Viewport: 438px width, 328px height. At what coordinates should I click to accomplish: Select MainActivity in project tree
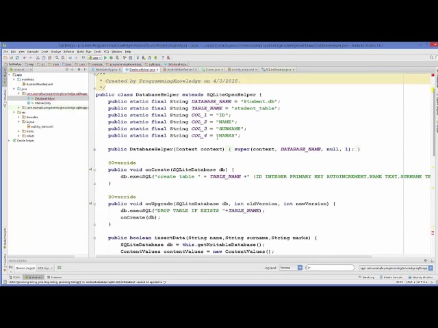pos(42,103)
